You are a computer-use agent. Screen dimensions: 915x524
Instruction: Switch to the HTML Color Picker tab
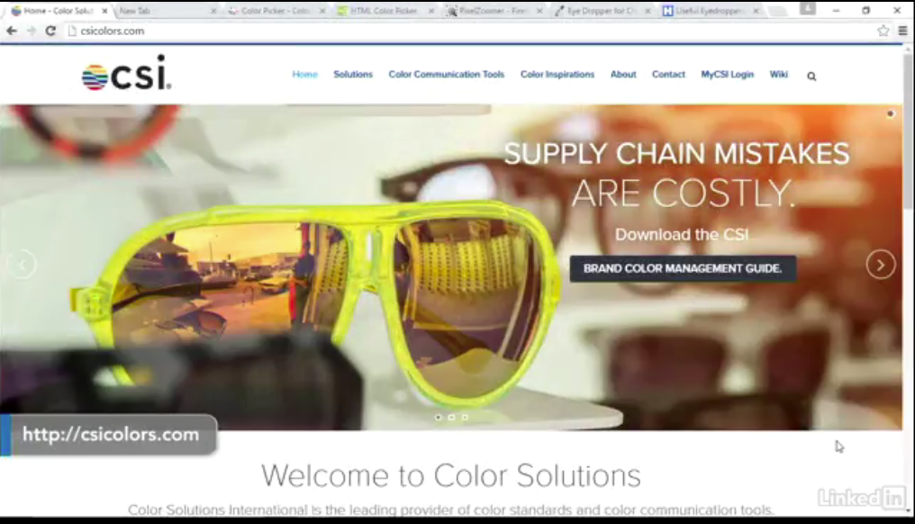383,11
